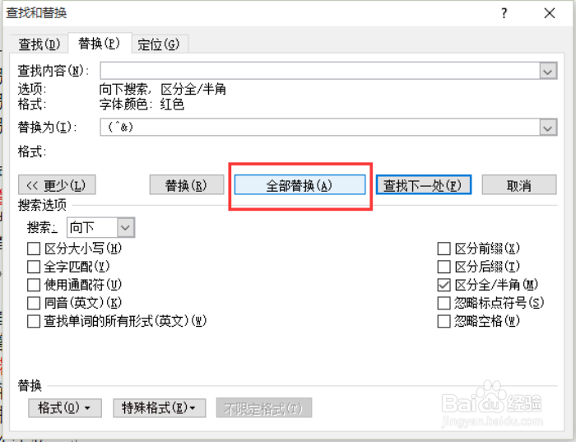Click the 全部替换(A) button
Screen dimensions: 576x442
(300, 185)
